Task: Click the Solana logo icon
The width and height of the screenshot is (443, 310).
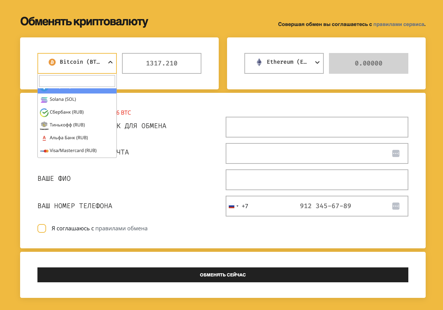Action: tap(44, 100)
